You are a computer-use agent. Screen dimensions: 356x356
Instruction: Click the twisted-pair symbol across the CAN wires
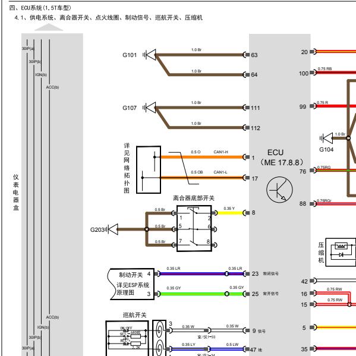tap(184, 168)
